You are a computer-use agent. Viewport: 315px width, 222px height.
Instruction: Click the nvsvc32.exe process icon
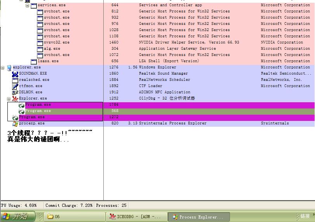(x=40, y=43)
